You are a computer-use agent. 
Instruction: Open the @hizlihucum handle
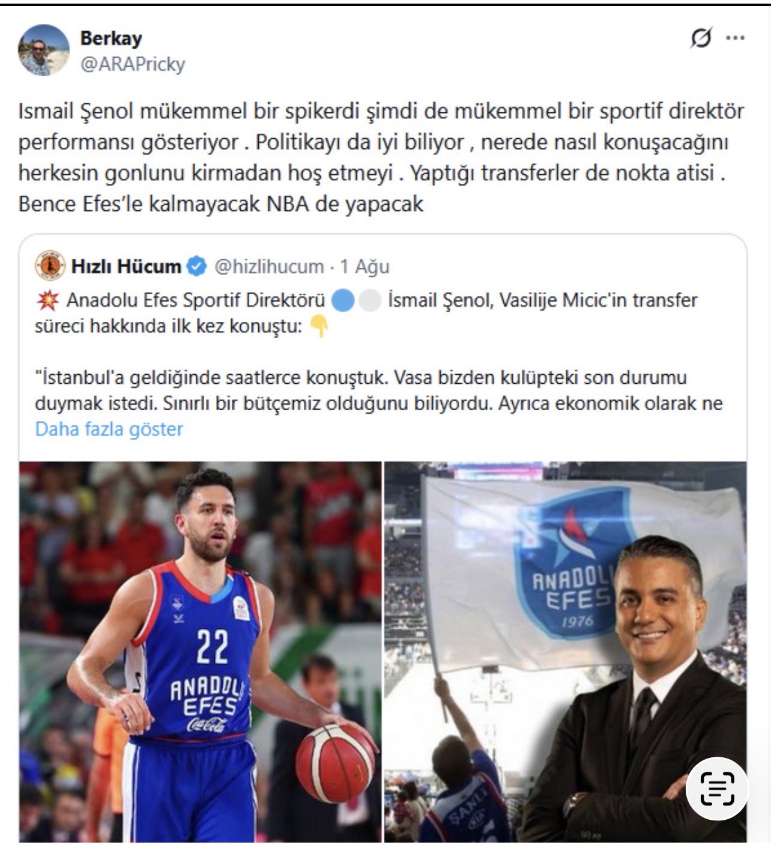click(x=269, y=266)
